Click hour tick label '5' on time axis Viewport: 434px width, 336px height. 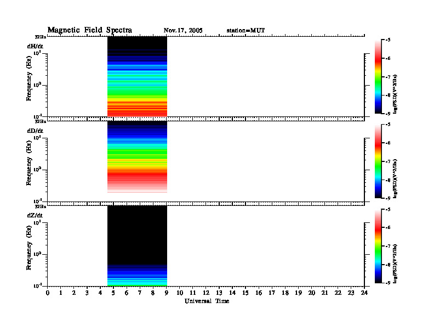coord(113,293)
